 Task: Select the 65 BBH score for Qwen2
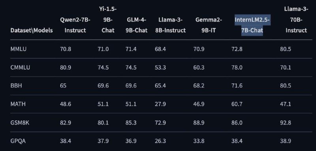(63, 86)
